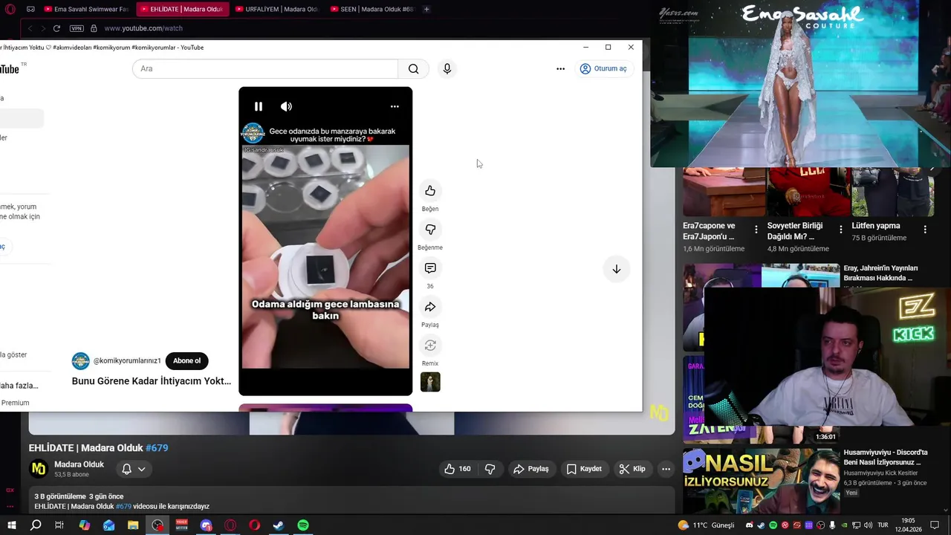Sign in with Oturum aç button
Image resolution: width=951 pixels, height=535 pixels.
point(603,68)
